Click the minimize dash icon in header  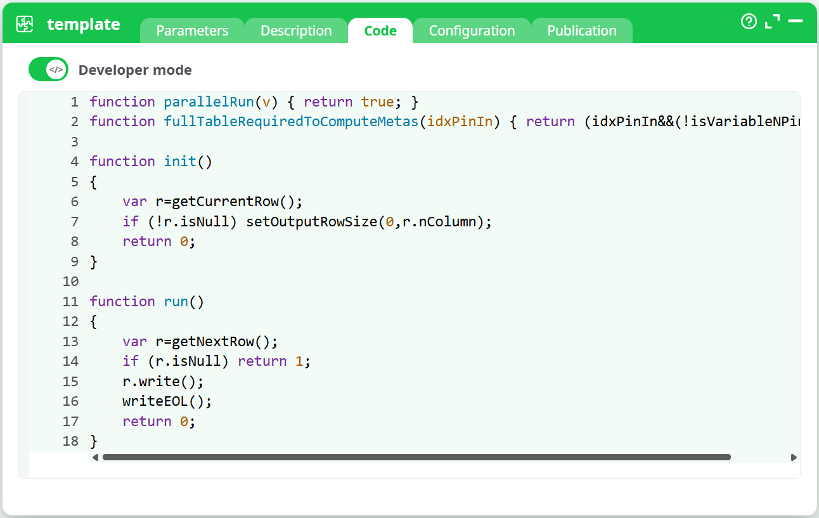[x=794, y=21]
